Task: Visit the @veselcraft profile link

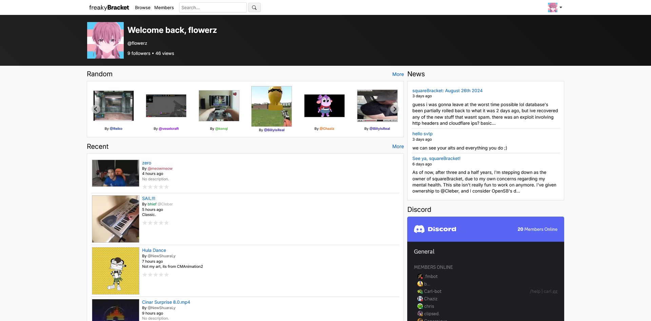Action: tap(169, 129)
